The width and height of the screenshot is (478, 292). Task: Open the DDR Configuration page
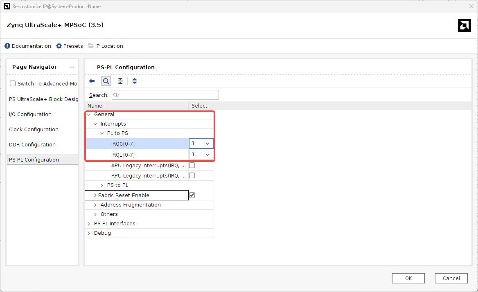(x=32, y=145)
